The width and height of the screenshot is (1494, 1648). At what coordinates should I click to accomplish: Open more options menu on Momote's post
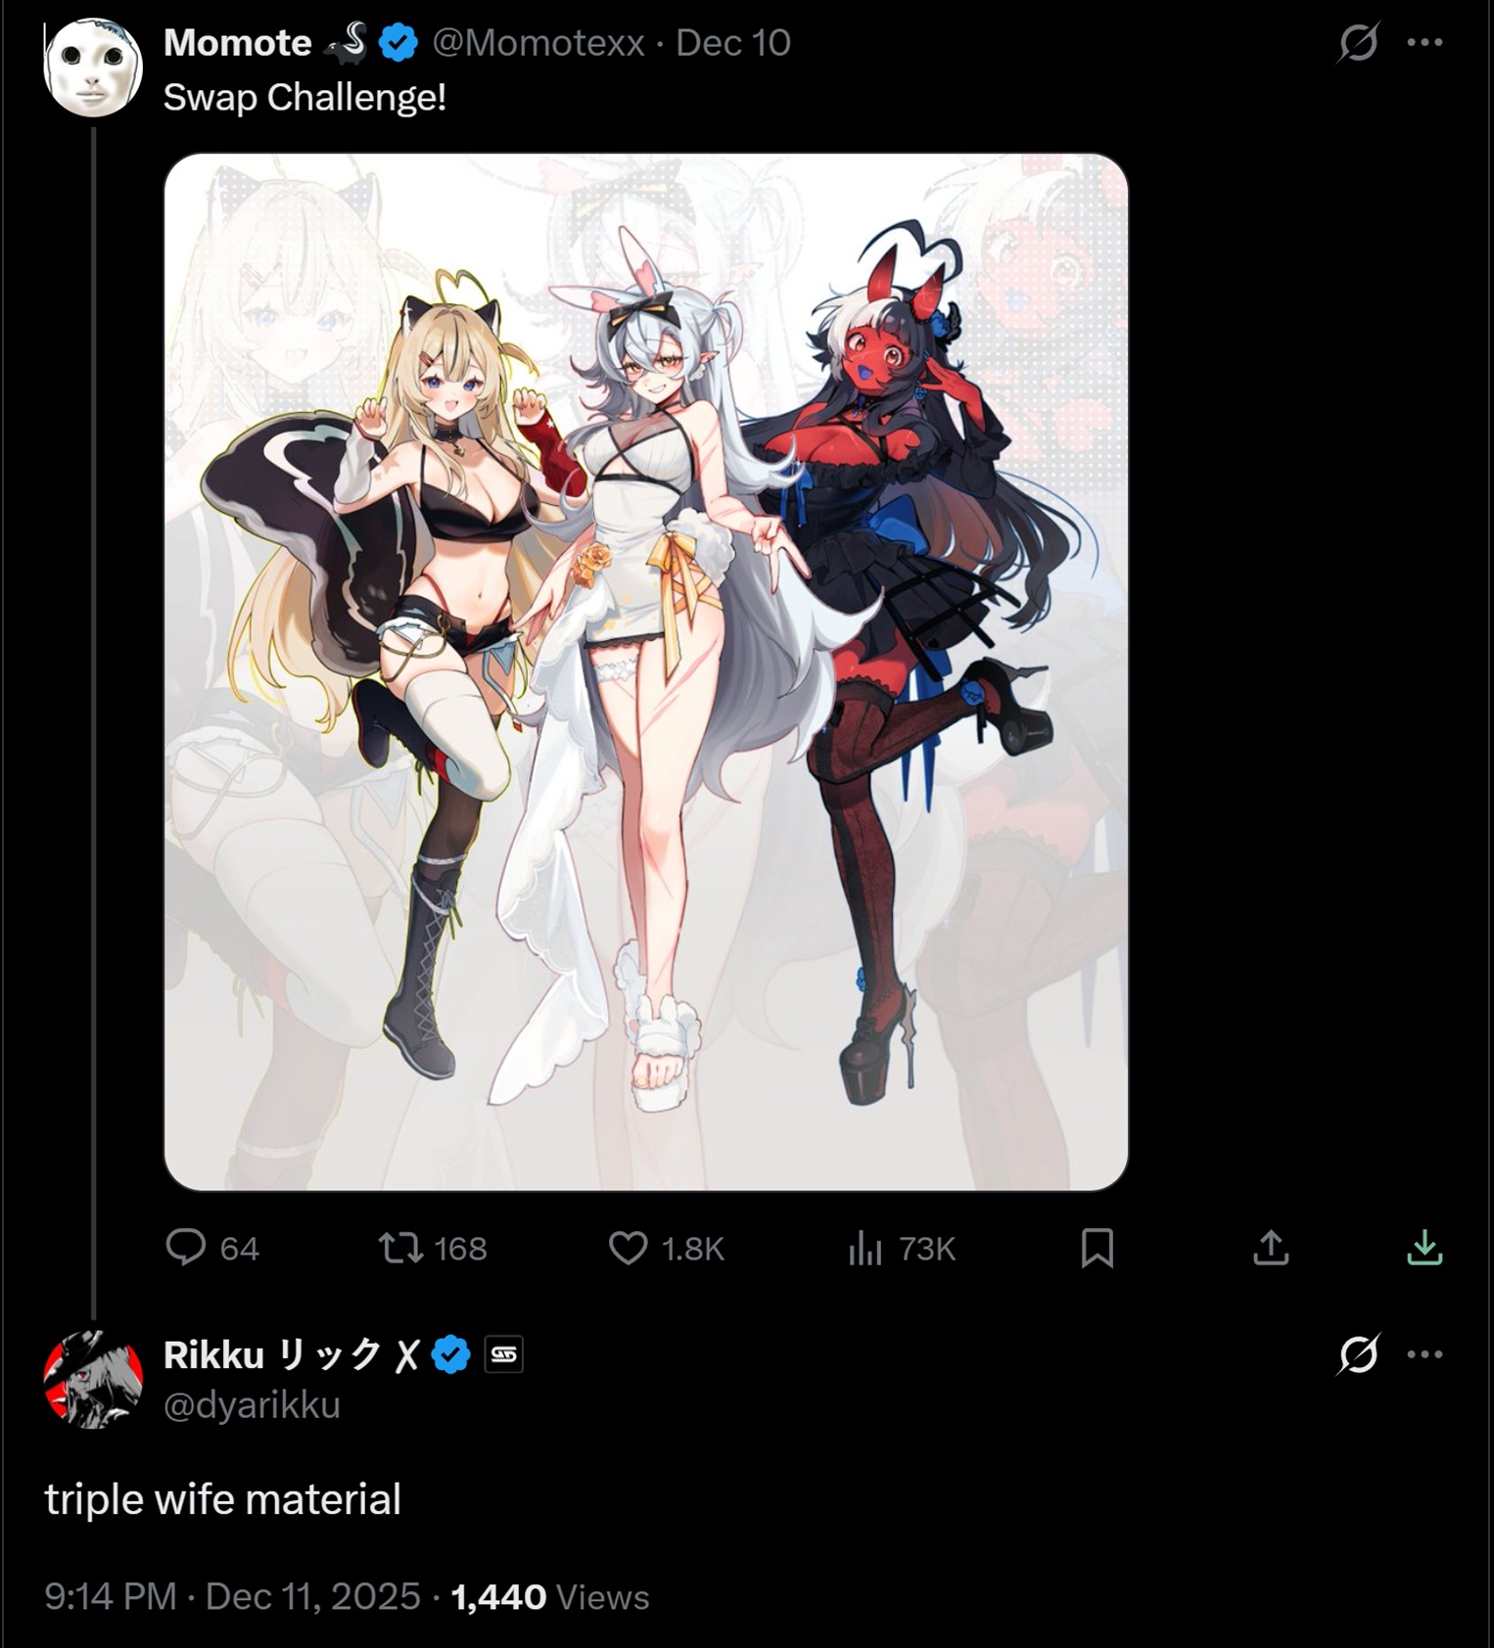[x=1424, y=42]
